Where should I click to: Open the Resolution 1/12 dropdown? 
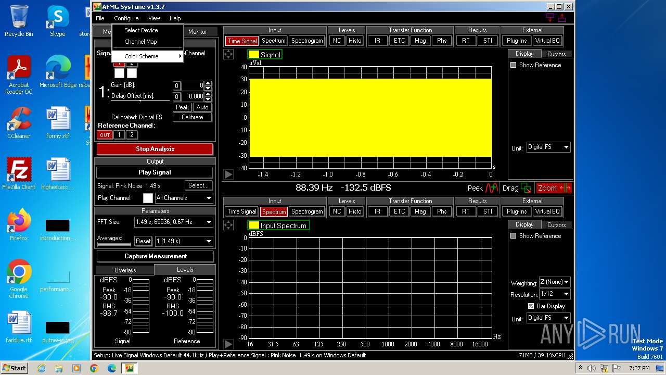555,294
